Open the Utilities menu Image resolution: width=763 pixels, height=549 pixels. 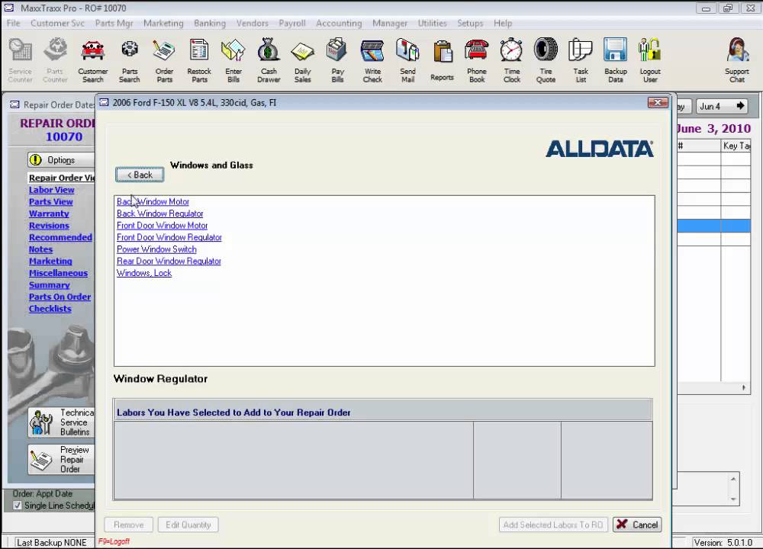(x=432, y=23)
